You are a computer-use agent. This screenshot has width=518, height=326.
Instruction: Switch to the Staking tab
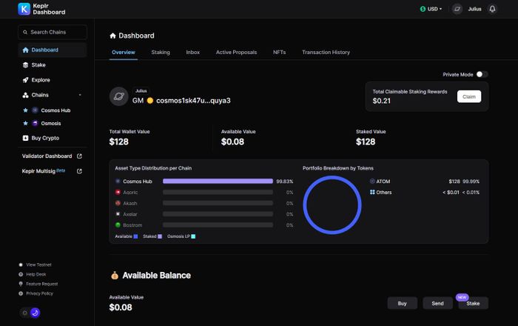161,53
